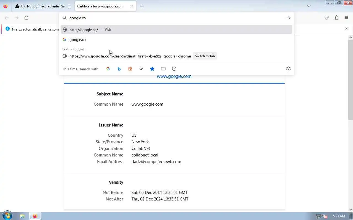Open the Windows Start menu
The width and height of the screenshot is (353, 220).
7,216
